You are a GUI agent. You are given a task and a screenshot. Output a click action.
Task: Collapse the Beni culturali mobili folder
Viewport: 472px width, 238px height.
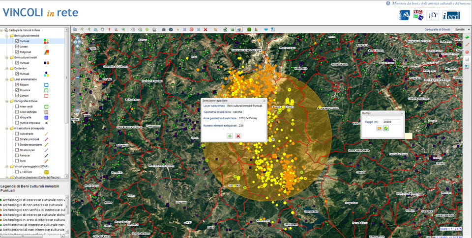(x=6, y=57)
